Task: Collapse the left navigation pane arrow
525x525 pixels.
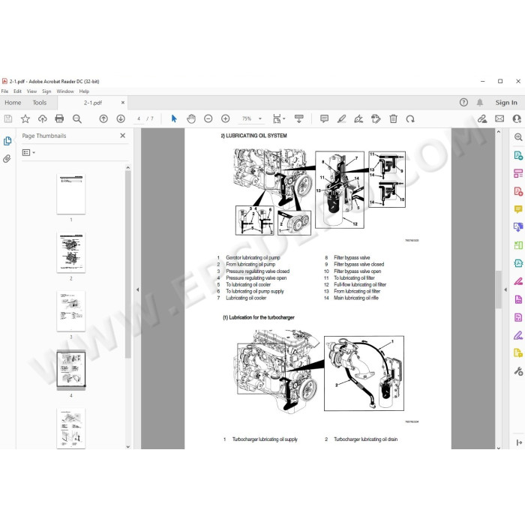Action: point(137,289)
